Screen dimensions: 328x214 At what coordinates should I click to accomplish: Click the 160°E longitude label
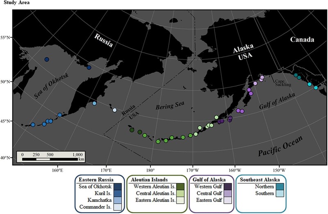[57, 170]
